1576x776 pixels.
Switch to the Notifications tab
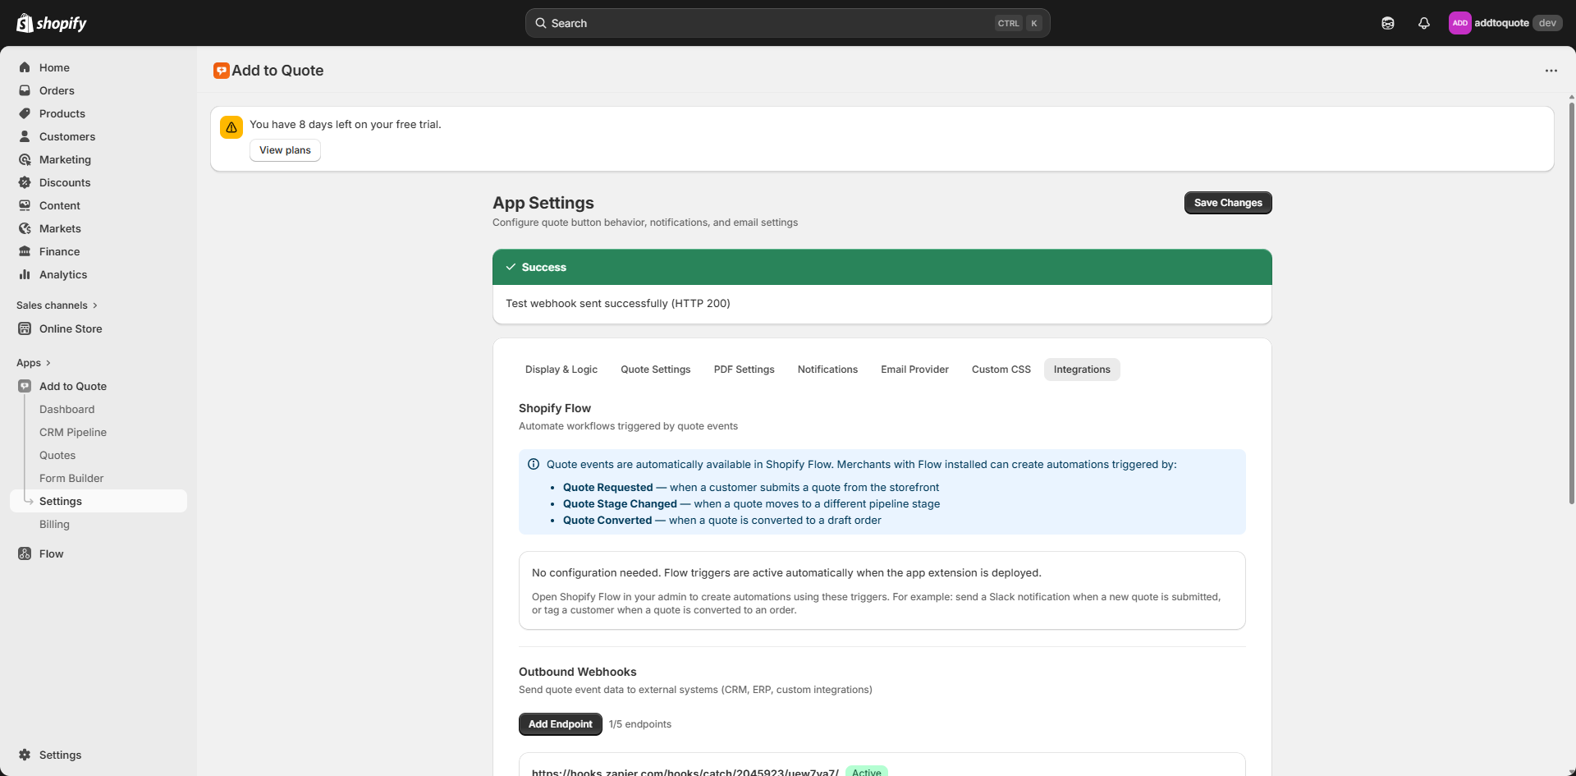(x=827, y=369)
